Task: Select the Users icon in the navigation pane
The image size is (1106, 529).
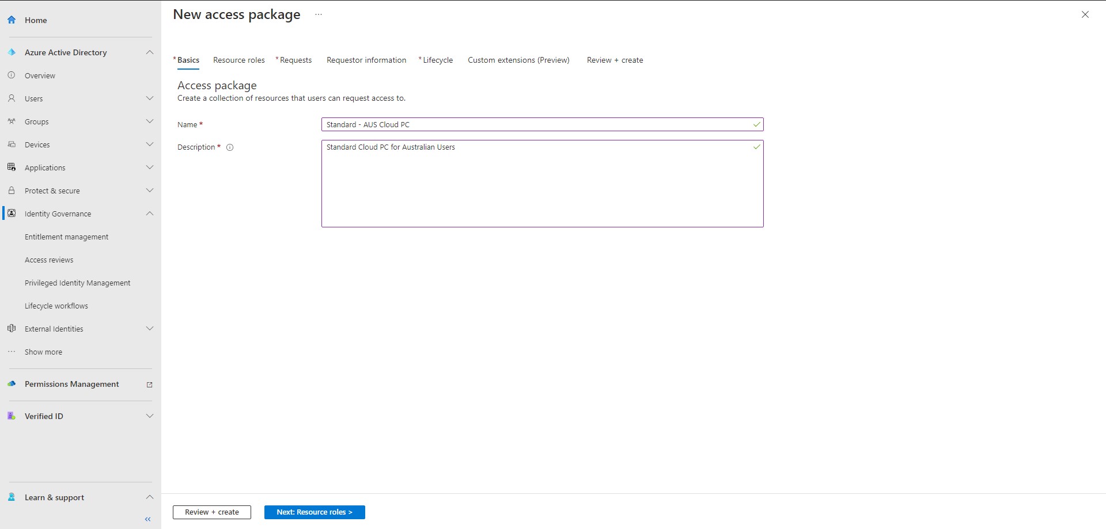Action: pos(12,98)
